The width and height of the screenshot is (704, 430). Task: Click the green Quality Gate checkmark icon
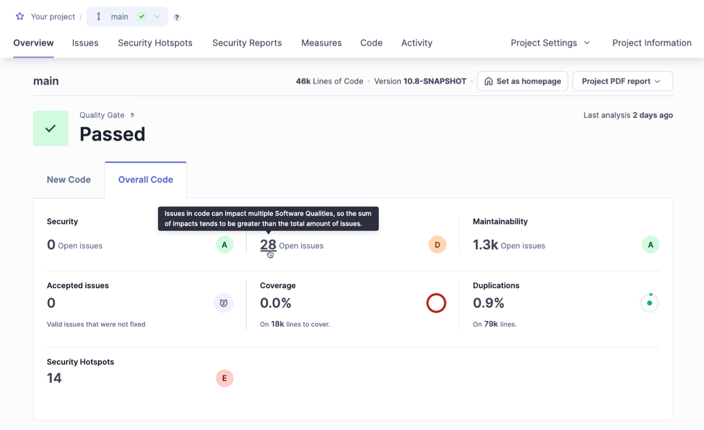coord(50,128)
